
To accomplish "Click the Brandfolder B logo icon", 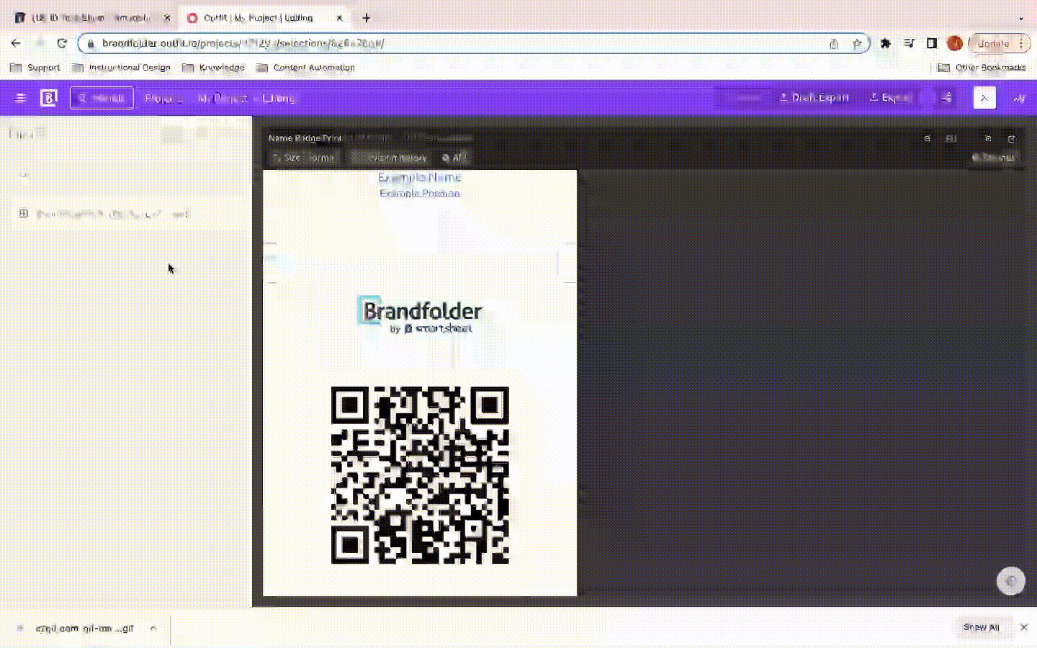I will point(48,98).
